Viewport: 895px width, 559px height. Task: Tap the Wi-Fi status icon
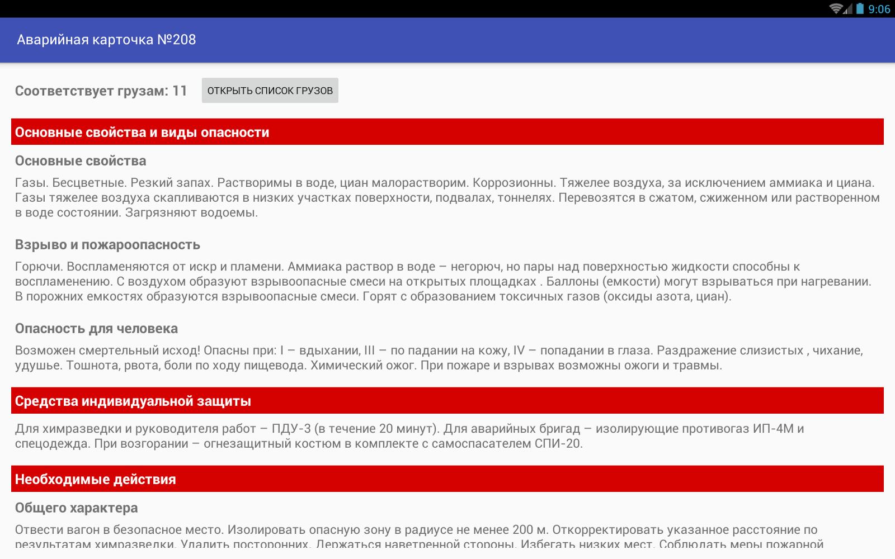pyautogui.click(x=836, y=8)
